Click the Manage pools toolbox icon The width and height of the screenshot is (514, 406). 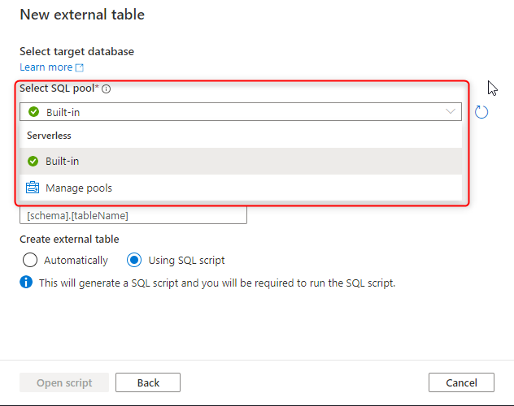(33, 188)
